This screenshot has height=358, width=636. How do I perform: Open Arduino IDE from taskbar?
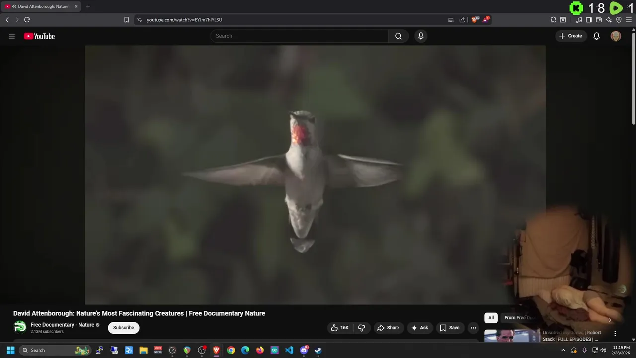pyautogui.click(x=274, y=350)
